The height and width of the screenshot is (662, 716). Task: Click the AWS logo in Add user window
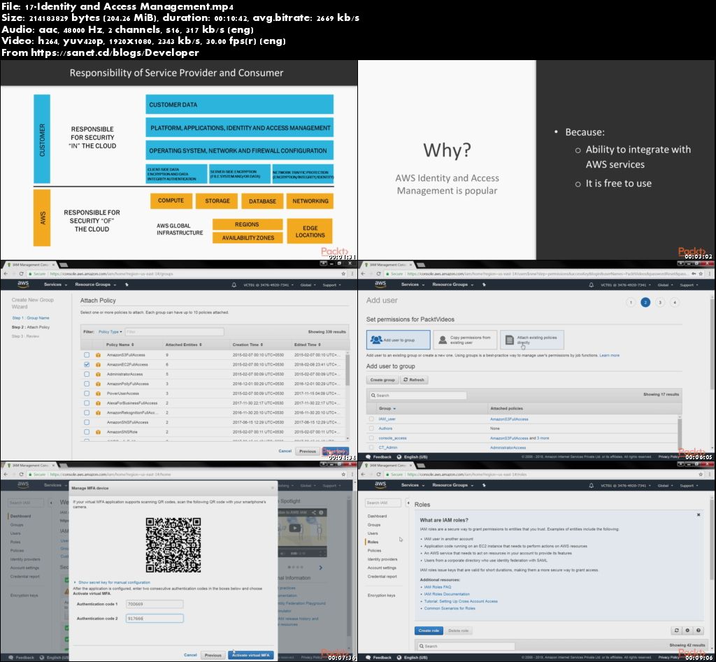380,284
